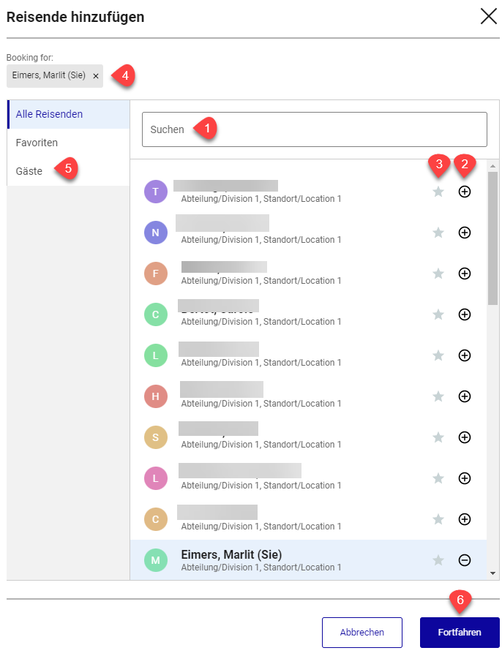Click the purple T avatar circle
This screenshot has width=502, height=656.
(156, 192)
